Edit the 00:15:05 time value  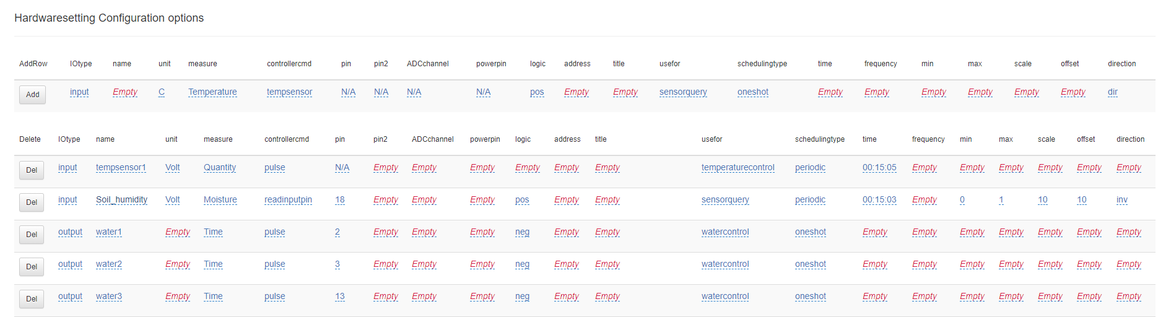point(879,168)
